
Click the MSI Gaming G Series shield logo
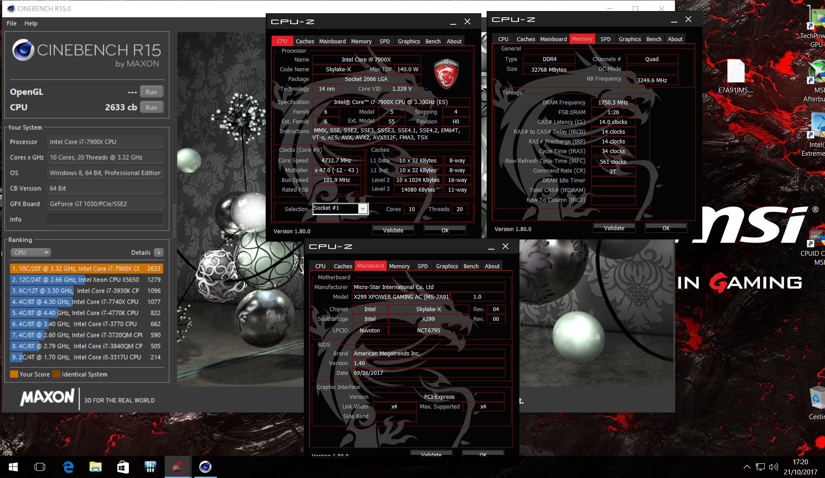point(446,73)
